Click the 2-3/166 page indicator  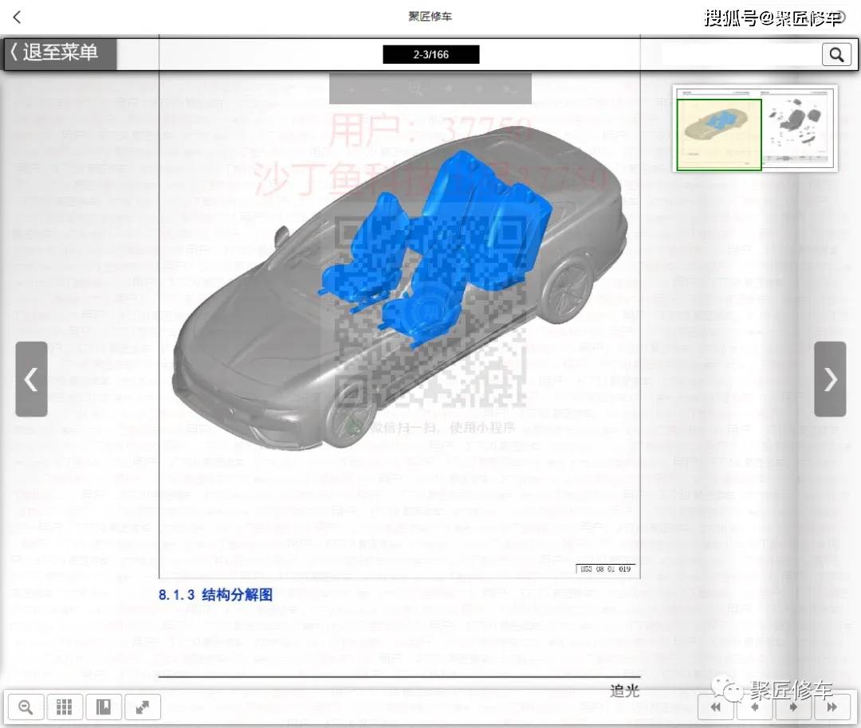point(431,54)
